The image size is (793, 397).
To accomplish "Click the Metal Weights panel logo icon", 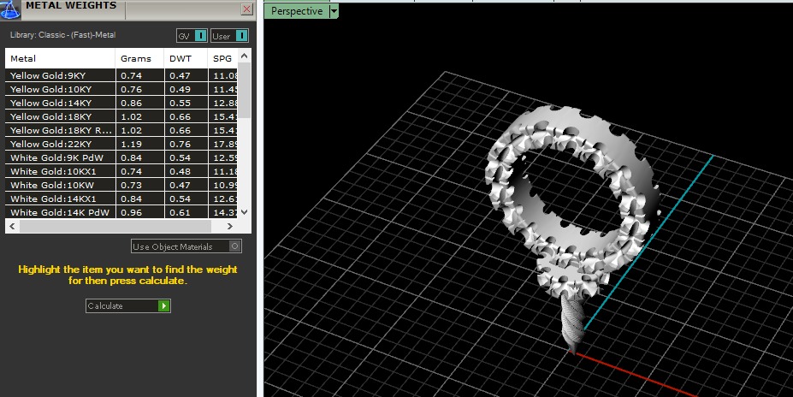I will (x=10, y=9).
